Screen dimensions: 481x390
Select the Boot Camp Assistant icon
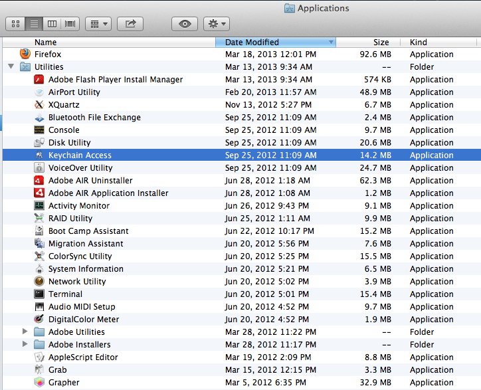click(39, 231)
